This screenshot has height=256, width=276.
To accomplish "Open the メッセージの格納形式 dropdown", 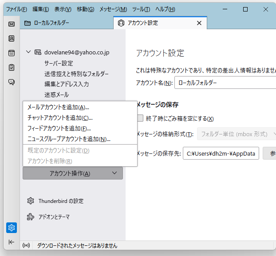I will pyautogui.click(x=237, y=134).
